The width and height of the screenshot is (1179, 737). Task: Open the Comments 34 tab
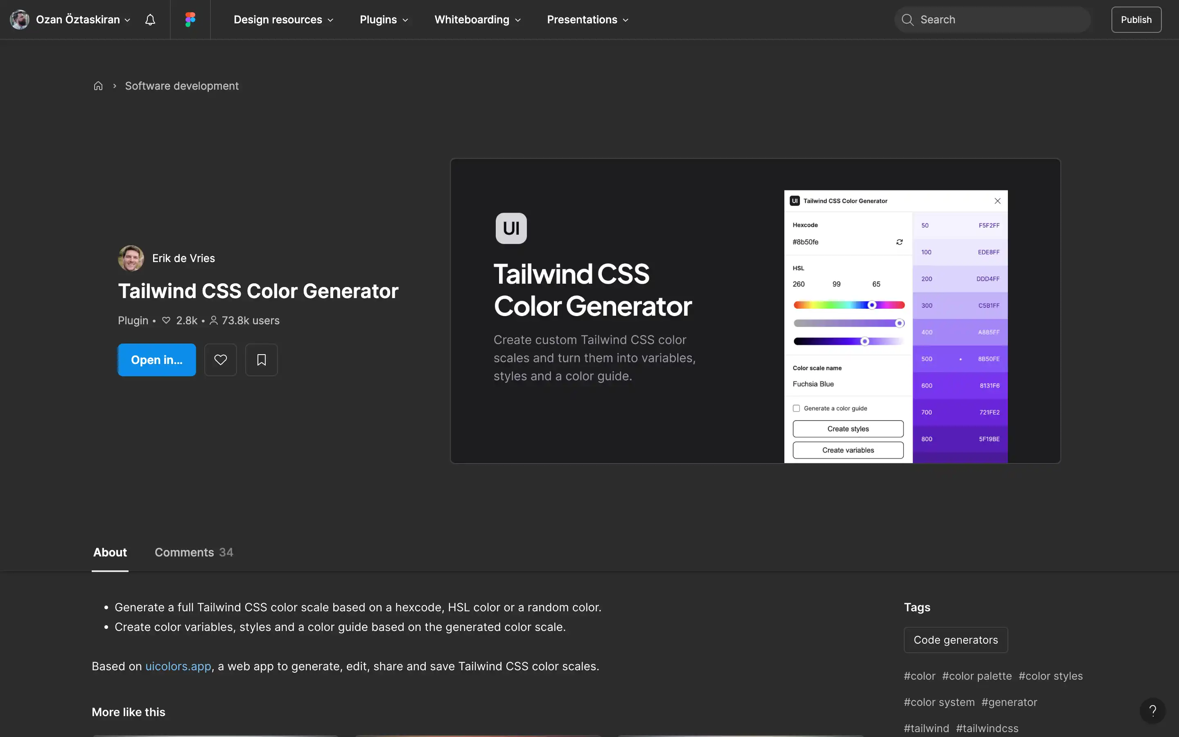(x=194, y=552)
